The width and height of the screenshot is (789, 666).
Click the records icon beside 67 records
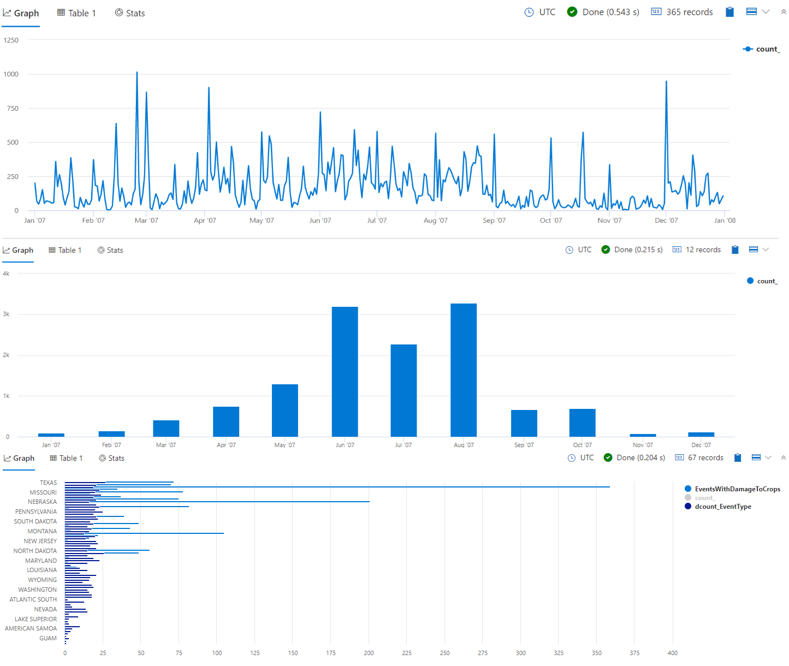click(679, 457)
